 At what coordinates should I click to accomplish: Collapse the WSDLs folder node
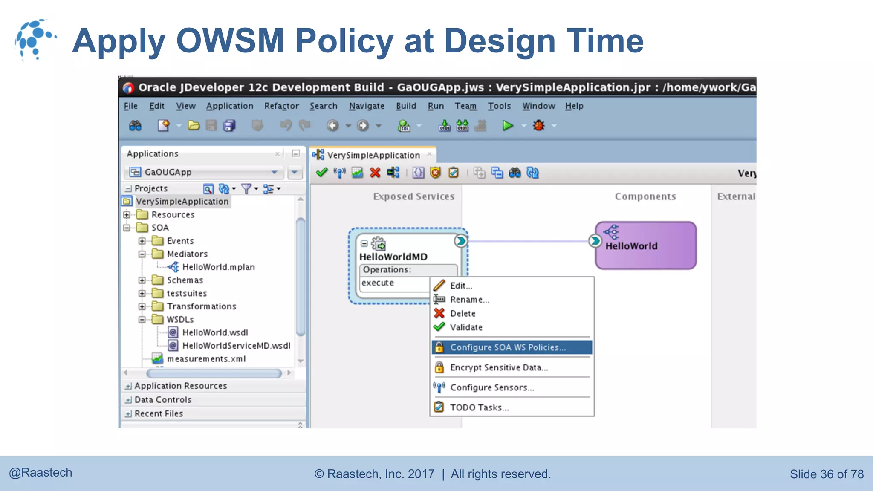click(142, 320)
